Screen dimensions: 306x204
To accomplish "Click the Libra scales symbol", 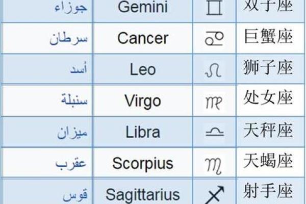I will tap(215, 132).
